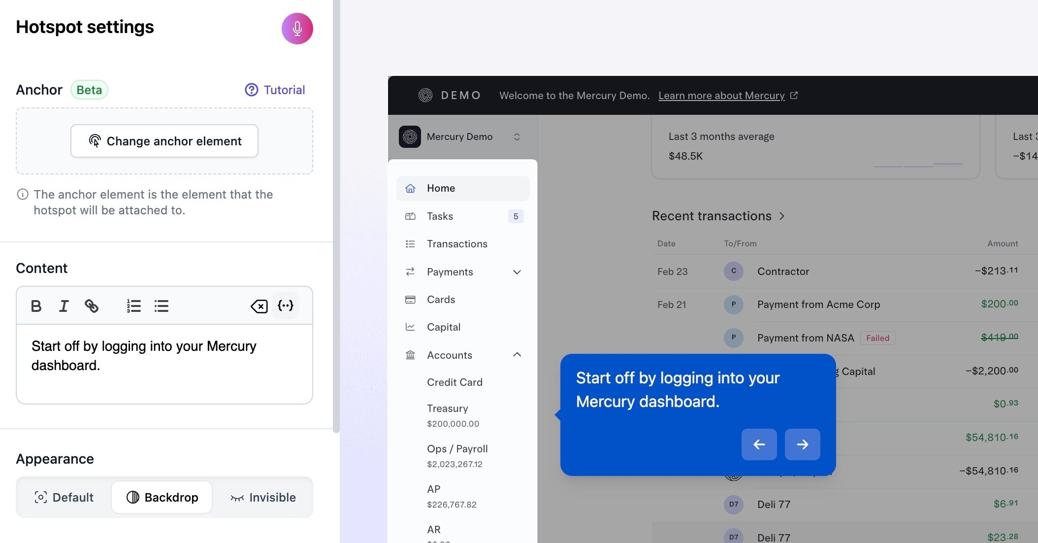The image size is (1038, 543).
Task: Expand the Payments submenu chevron
Action: [x=517, y=272]
